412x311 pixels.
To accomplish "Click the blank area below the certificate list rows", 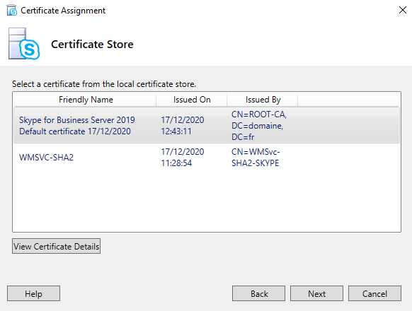I will coord(207,201).
